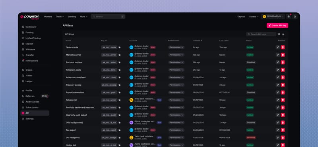Open the notifications bell in the top bar
The height and width of the screenshot is (147, 318).
point(289,17)
